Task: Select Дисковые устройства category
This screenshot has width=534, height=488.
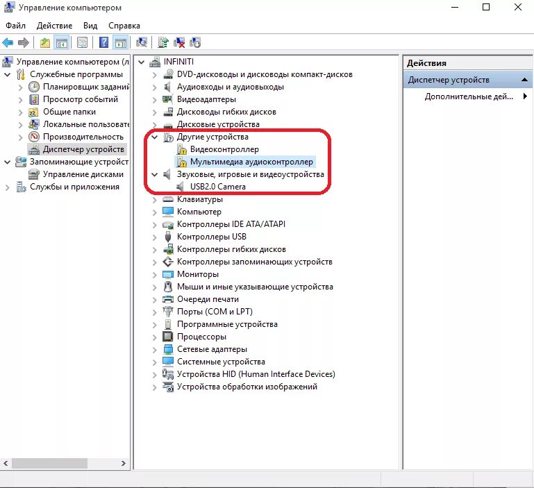Action: click(218, 124)
